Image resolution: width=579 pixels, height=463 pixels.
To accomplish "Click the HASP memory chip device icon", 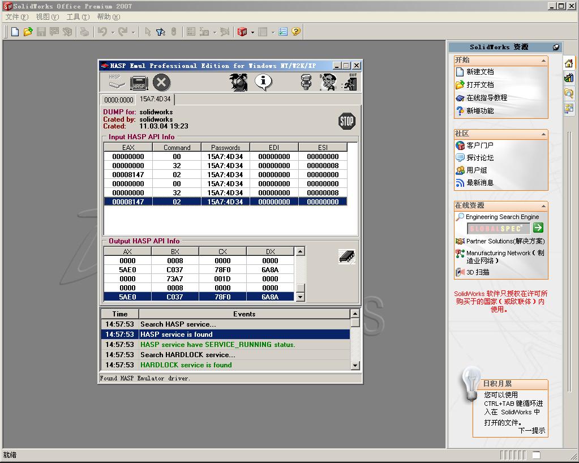I will click(139, 83).
